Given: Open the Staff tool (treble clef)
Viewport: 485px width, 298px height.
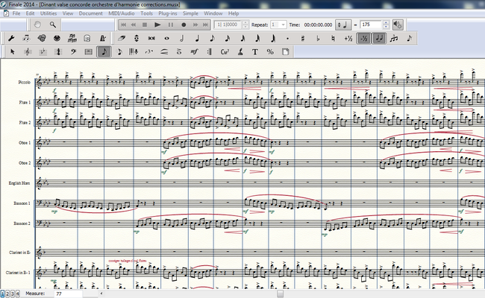Looking at the screenshot, I should point(28,51).
